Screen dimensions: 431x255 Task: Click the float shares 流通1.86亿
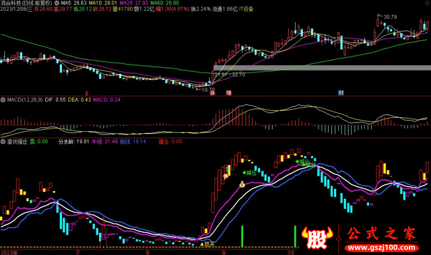225,9
